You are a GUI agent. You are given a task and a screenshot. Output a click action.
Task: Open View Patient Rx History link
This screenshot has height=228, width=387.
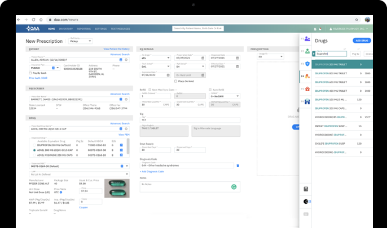(x=116, y=50)
